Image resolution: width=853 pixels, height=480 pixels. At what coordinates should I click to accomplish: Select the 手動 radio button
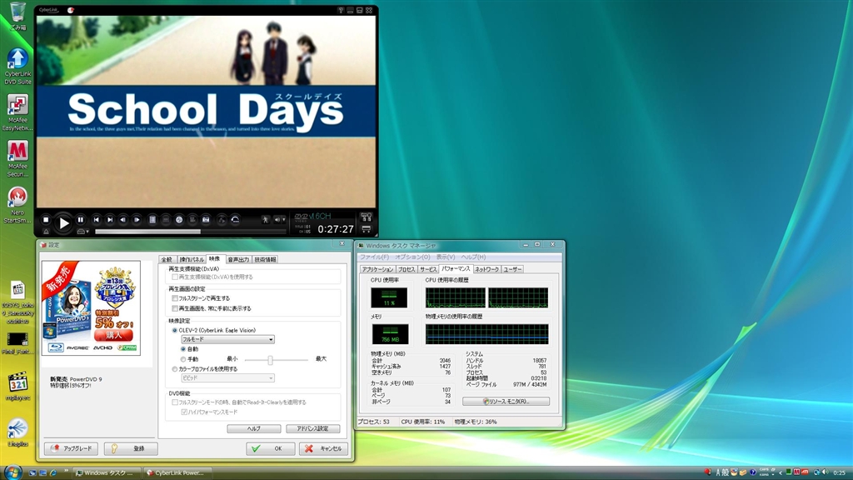pyautogui.click(x=183, y=360)
